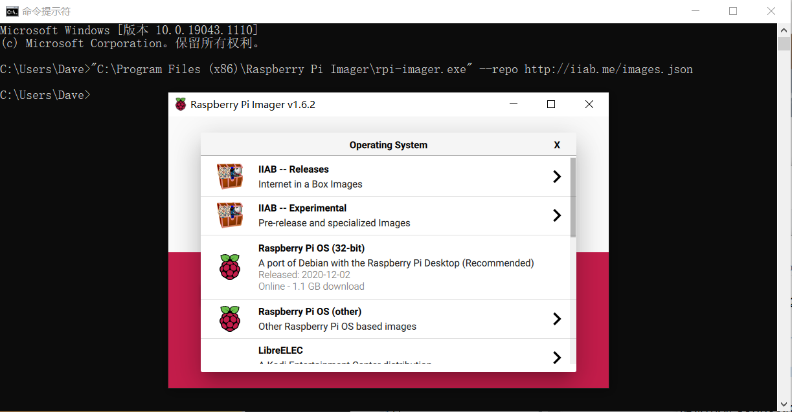792x412 pixels.
Task: Close the Operating System dialog with X
Action: click(557, 145)
